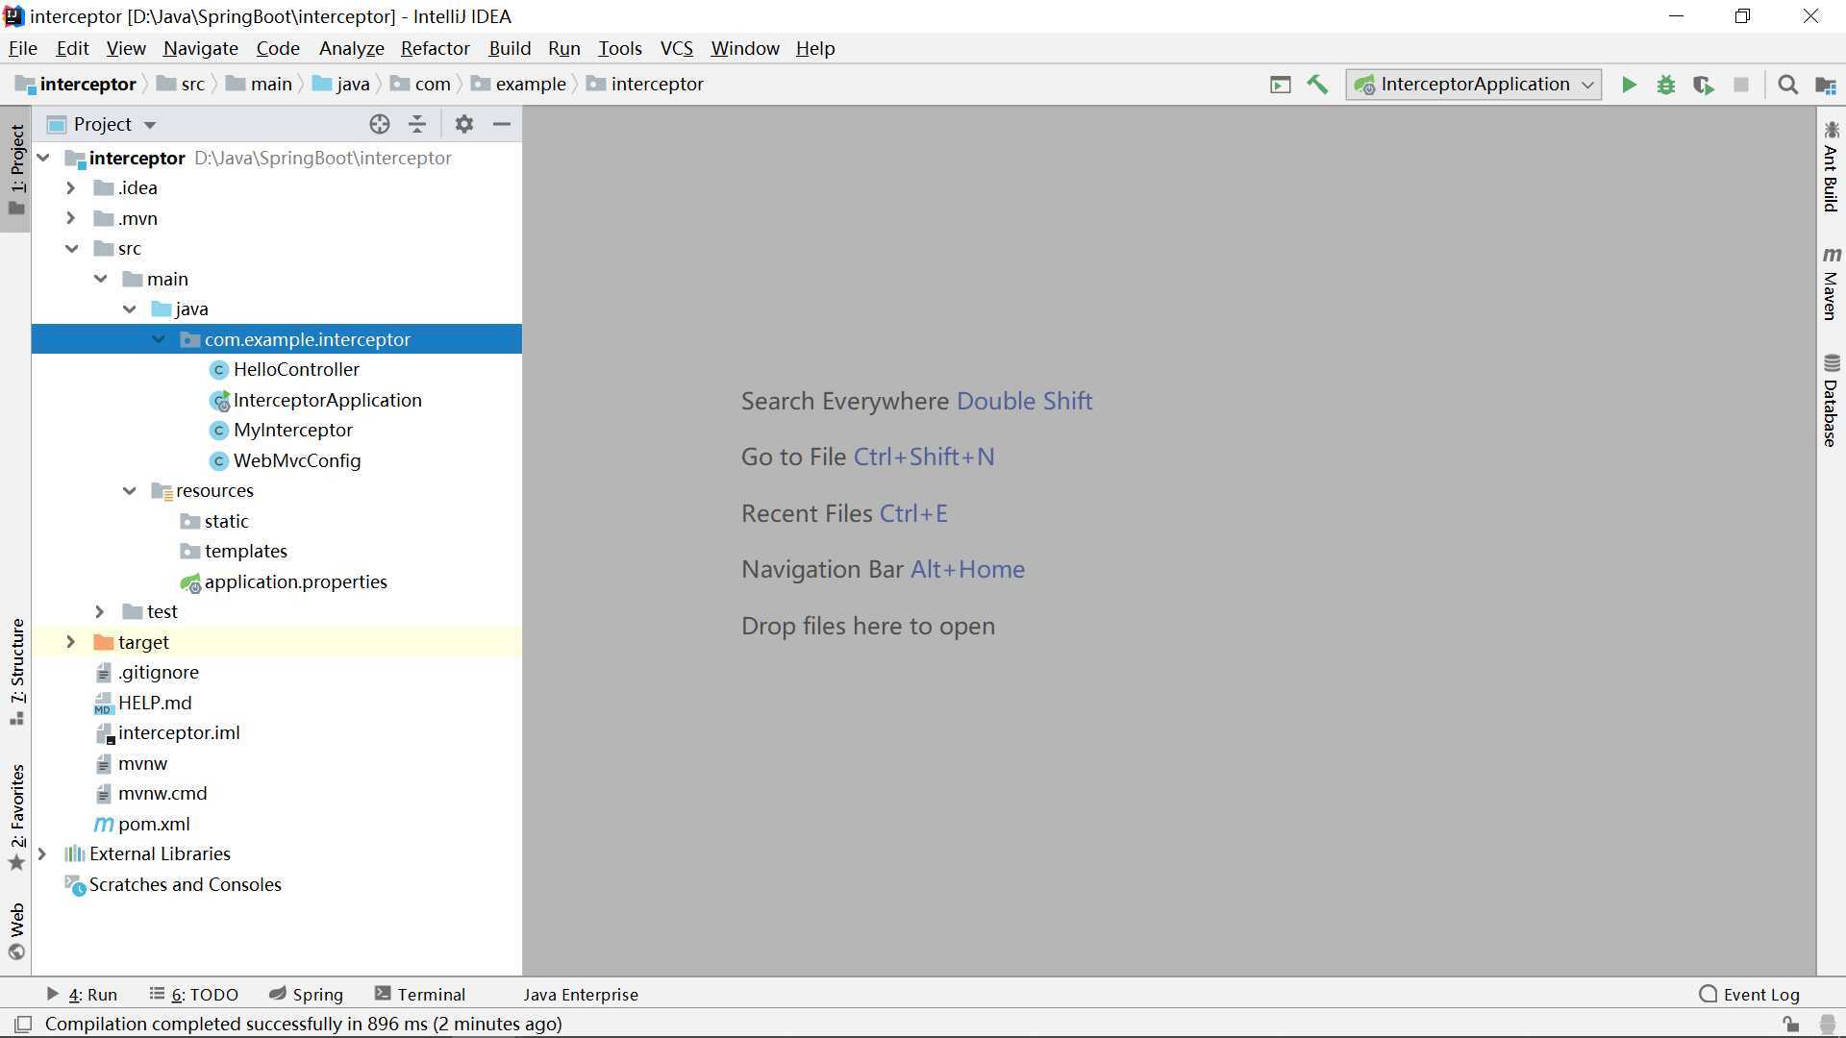The width and height of the screenshot is (1846, 1038).
Task: Open Java Enterprise tool window
Action: pyautogui.click(x=581, y=995)
